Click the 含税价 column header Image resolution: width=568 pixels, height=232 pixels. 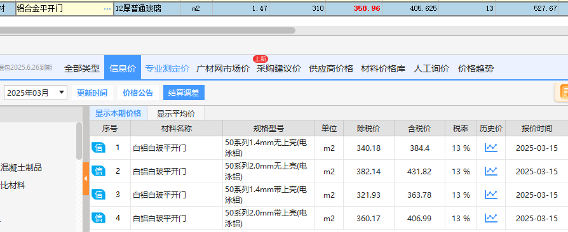tap(419, 128)
